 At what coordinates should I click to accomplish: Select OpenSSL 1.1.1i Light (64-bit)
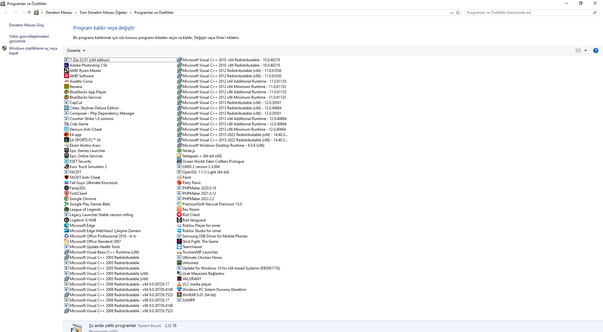point(203,172)
